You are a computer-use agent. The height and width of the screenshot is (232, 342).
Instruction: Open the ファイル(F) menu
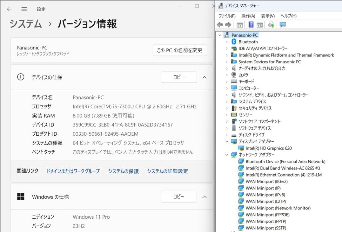tap(227, 16)
